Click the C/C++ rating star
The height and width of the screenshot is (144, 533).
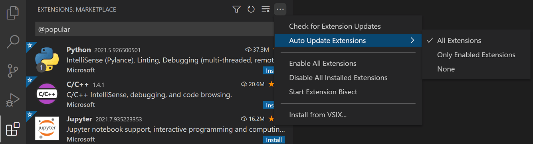pos(271,84)
